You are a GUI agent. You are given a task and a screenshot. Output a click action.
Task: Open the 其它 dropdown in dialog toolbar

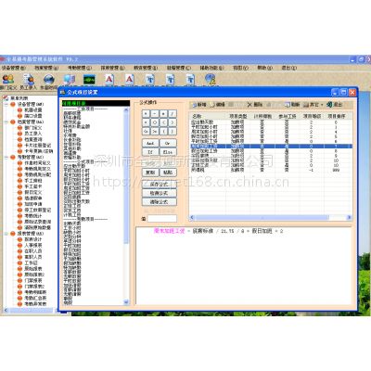313,105
